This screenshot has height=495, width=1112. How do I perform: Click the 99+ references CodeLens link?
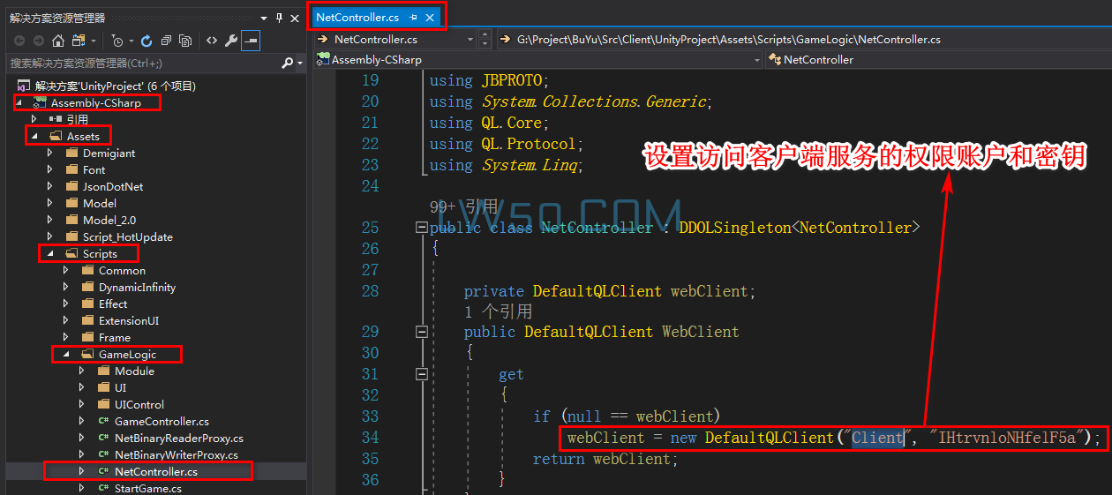(x=463, y=206)
